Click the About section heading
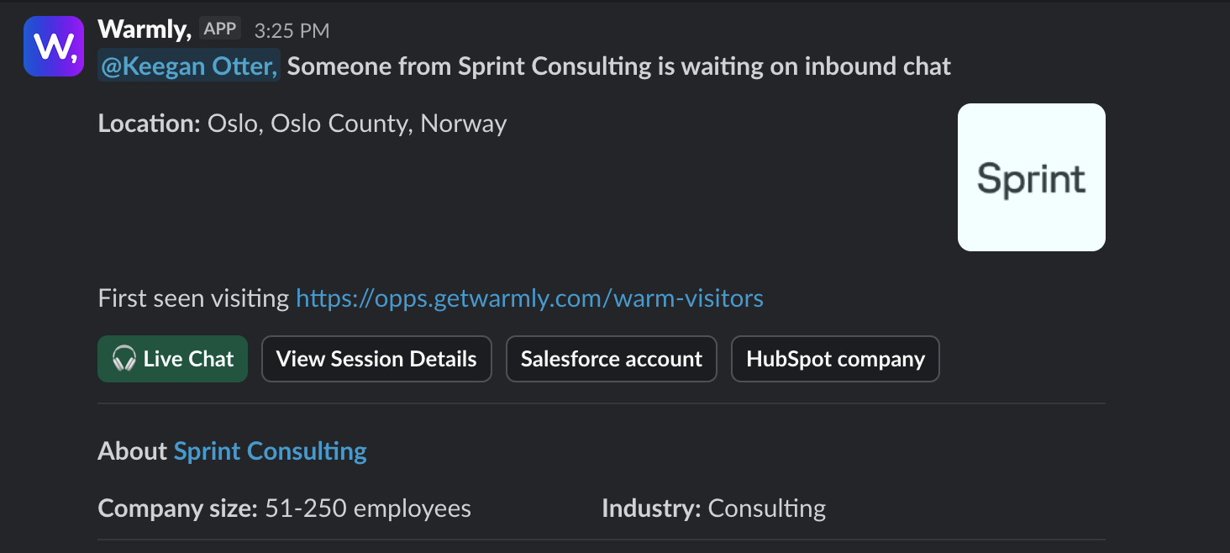This screenshot has height=553, width=1230. [x=133, y=450]
